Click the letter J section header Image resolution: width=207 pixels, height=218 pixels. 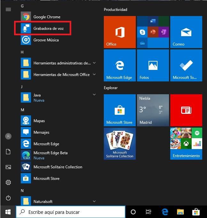[22, 87]
